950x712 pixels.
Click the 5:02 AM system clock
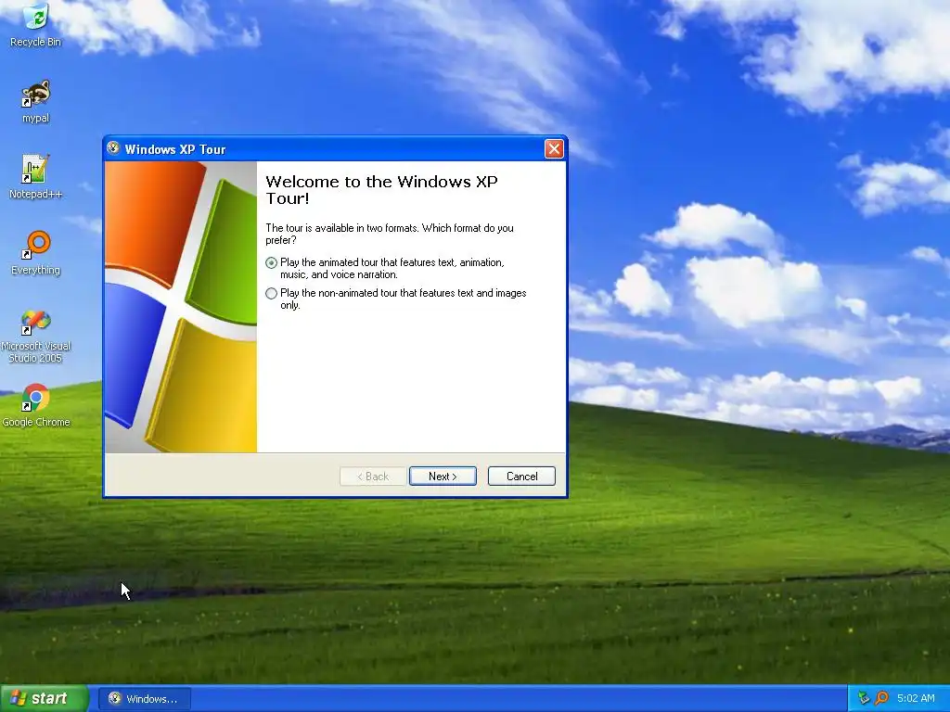click(916, 698)
